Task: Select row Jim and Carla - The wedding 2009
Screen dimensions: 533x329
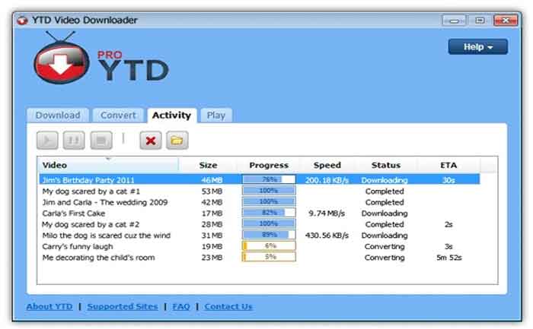Action: coord(260,202)
